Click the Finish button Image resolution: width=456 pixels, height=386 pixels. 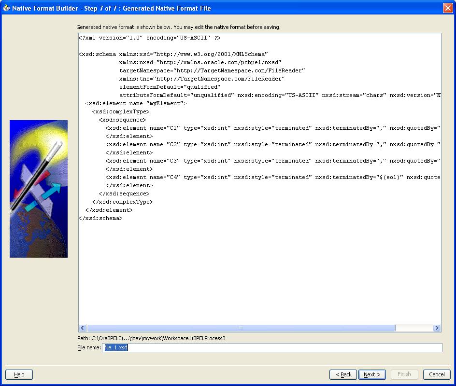coord(404,374)
